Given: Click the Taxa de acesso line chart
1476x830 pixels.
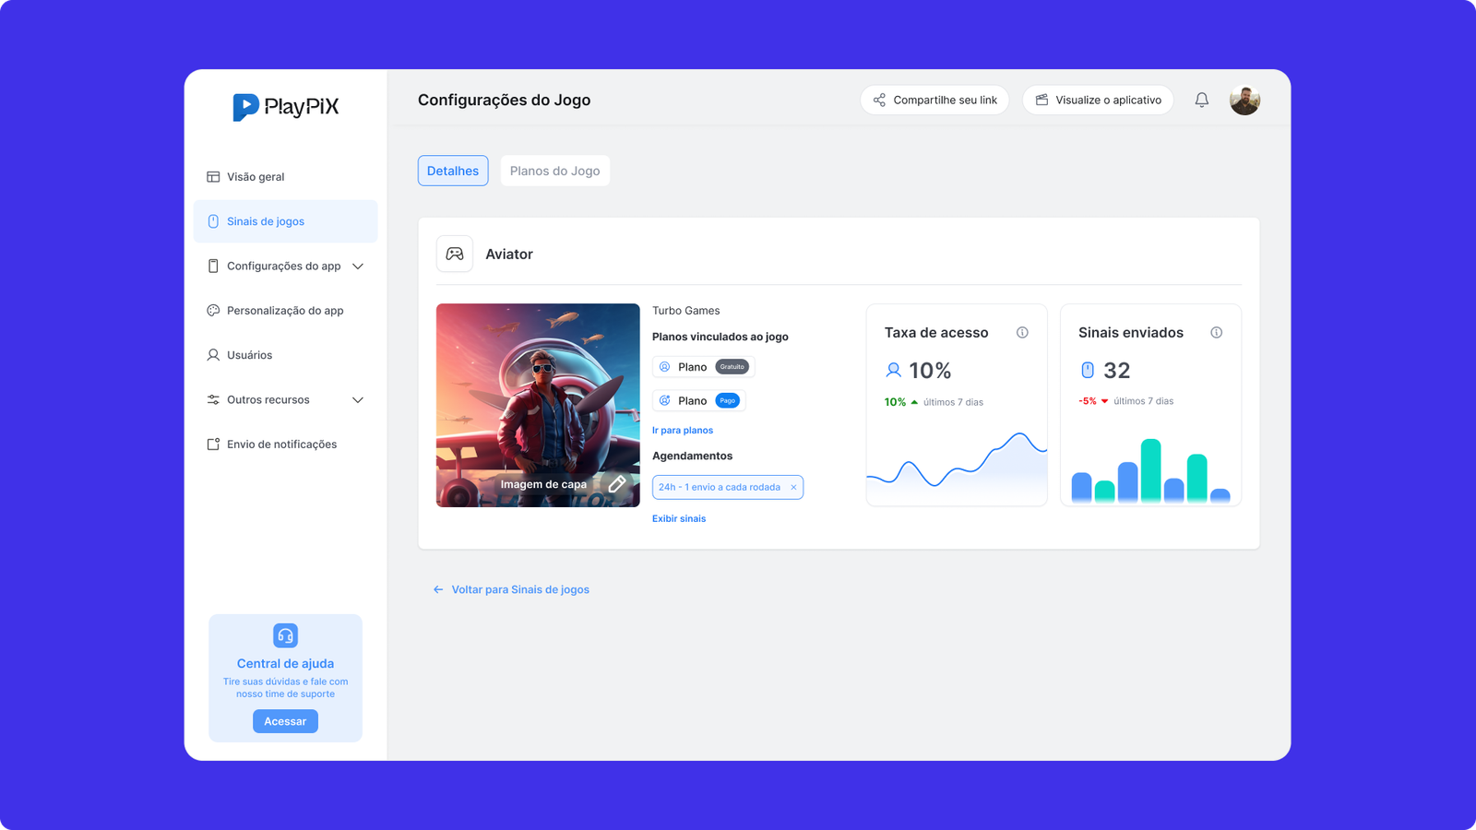Looking at the screenshot, I should tap(957, 468).
